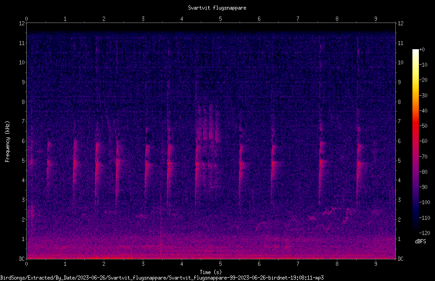
Task: Click the '8' tick on the right frequency axis
Action: point(399,102)
